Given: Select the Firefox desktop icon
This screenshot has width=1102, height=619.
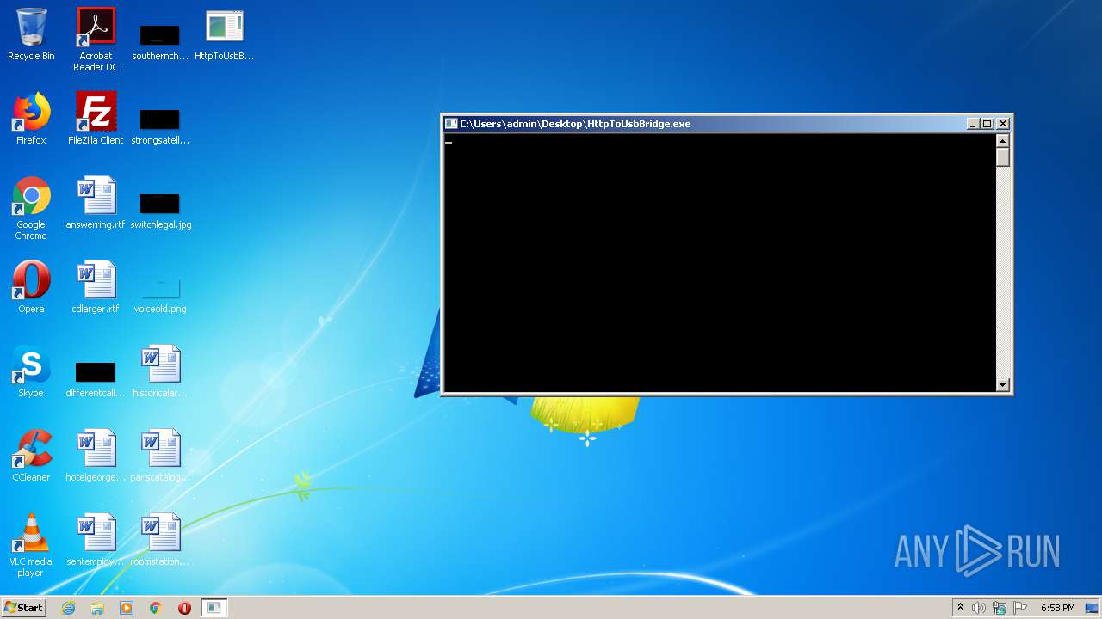Looking at the screenshot, I should [31, 120].
